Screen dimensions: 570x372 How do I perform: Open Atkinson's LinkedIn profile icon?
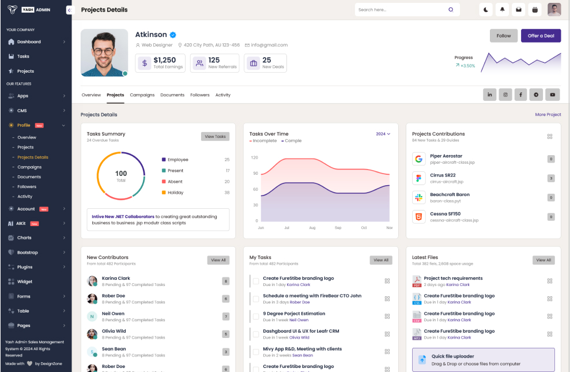tap(490, 95)
